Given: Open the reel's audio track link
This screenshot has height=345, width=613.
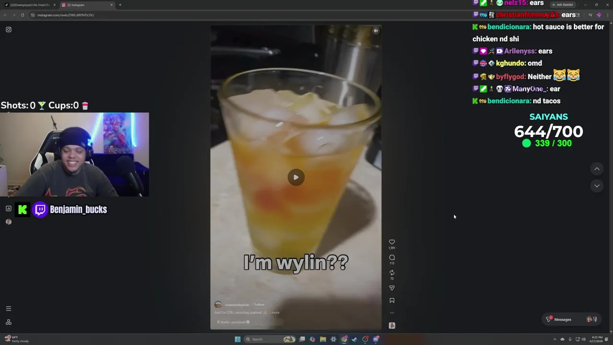Looking at the screenshot, I should [233, 322].
